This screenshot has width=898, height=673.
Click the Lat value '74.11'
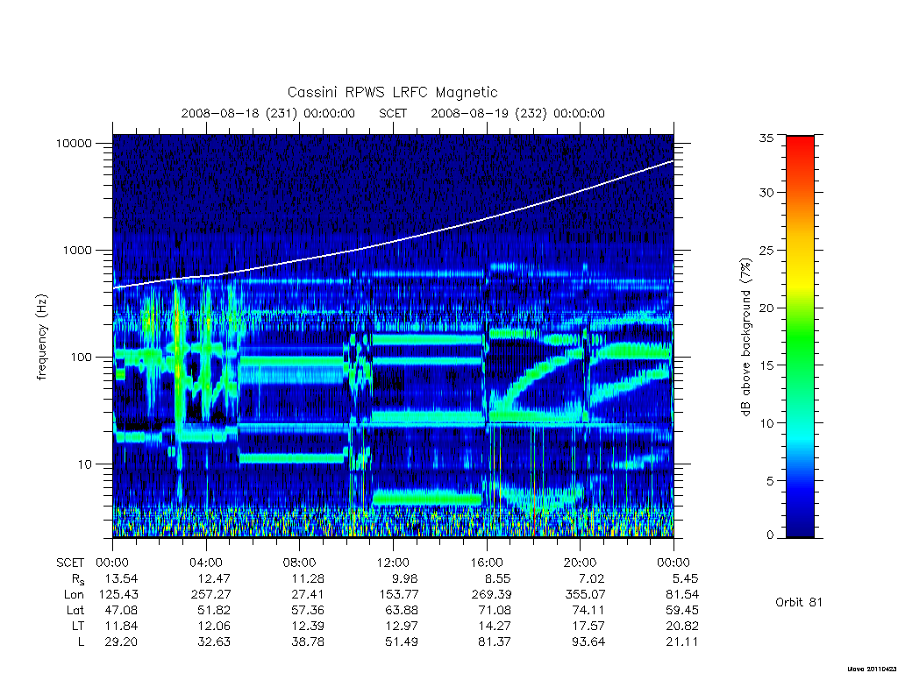588,610
